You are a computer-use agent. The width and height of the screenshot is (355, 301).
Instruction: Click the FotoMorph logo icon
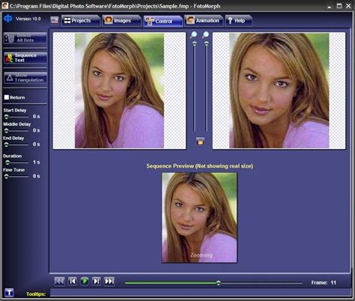coord(8,19)
